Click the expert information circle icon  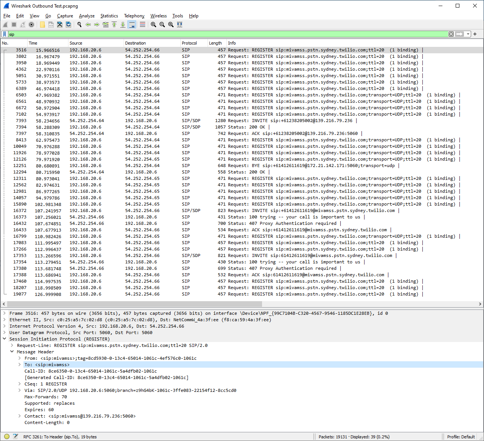(x=7, y=436)
